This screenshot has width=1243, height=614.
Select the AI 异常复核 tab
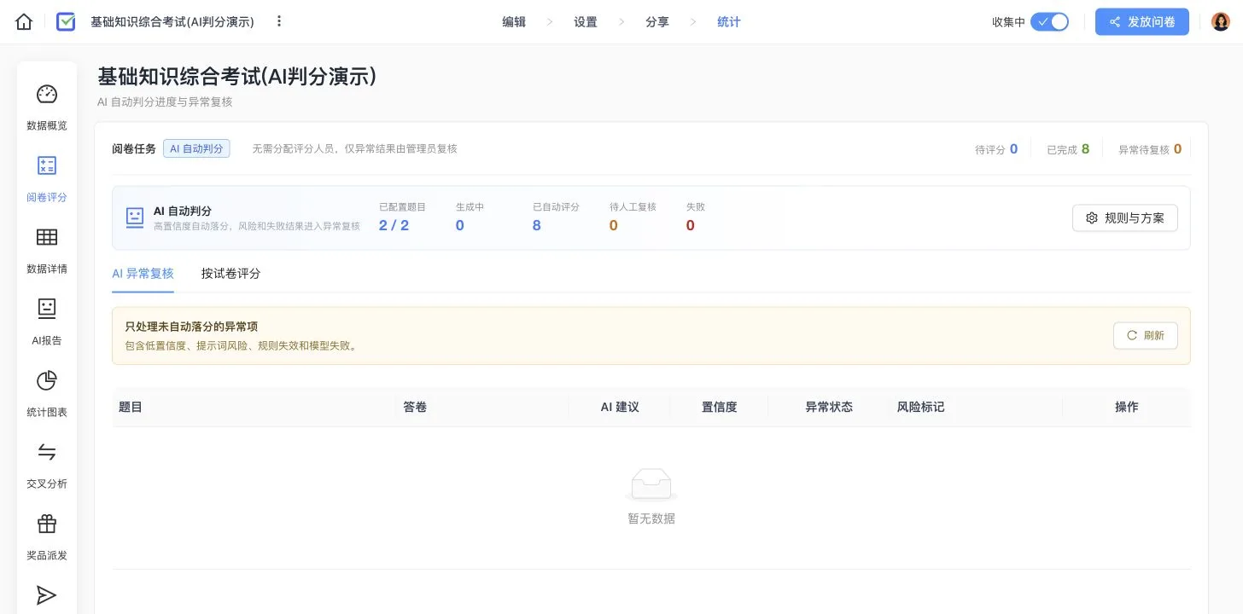pyautogui.click(x=143, y=274)
